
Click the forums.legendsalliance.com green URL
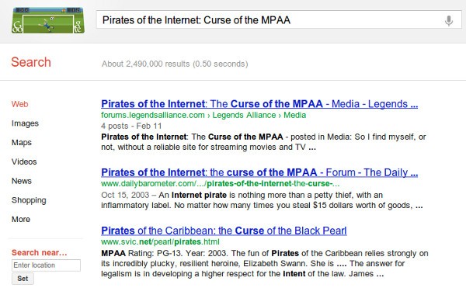[153, 115]
